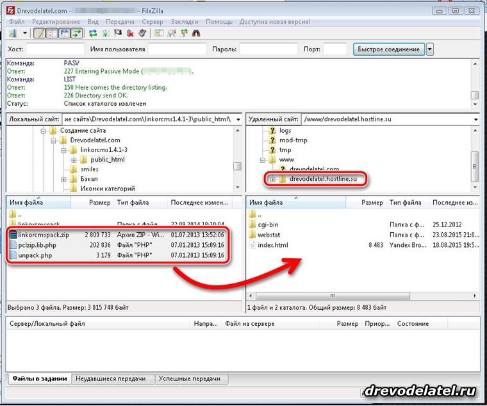Click the Хост input field
This screenshot has height=406, width=487.
click(x=55, y=49)
